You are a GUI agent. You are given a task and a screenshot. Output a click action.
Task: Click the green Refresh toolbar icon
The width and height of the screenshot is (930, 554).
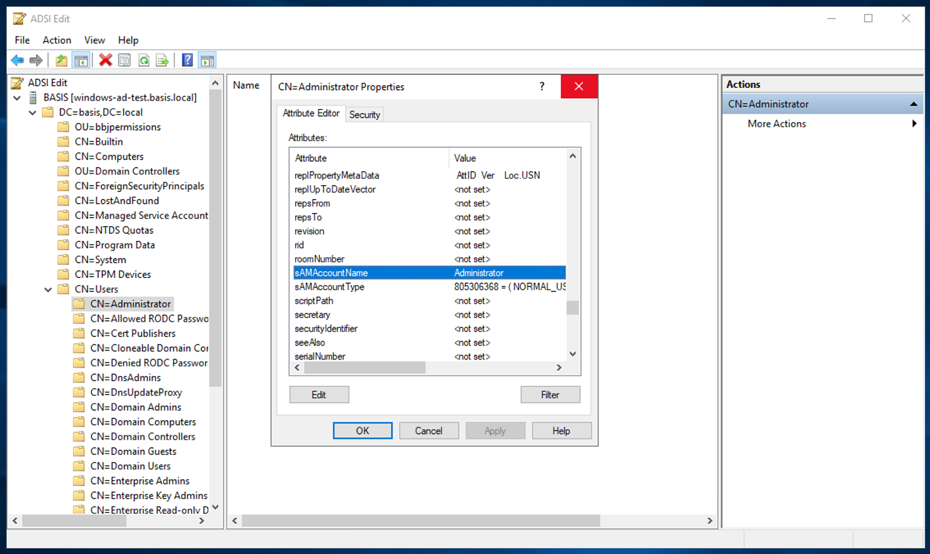click(x=144, y=60)
